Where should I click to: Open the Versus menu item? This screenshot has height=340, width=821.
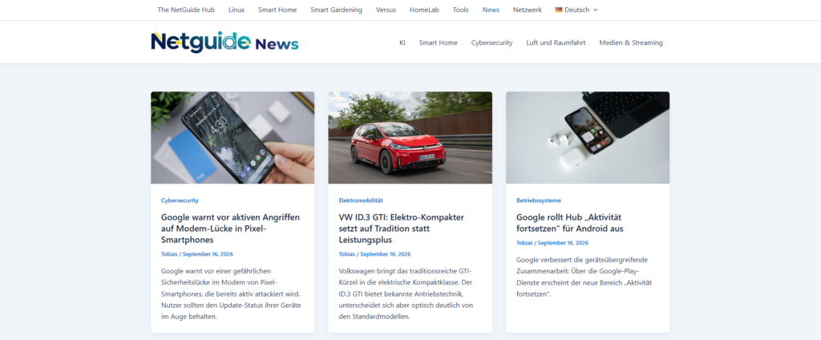[x=386, y=10]
